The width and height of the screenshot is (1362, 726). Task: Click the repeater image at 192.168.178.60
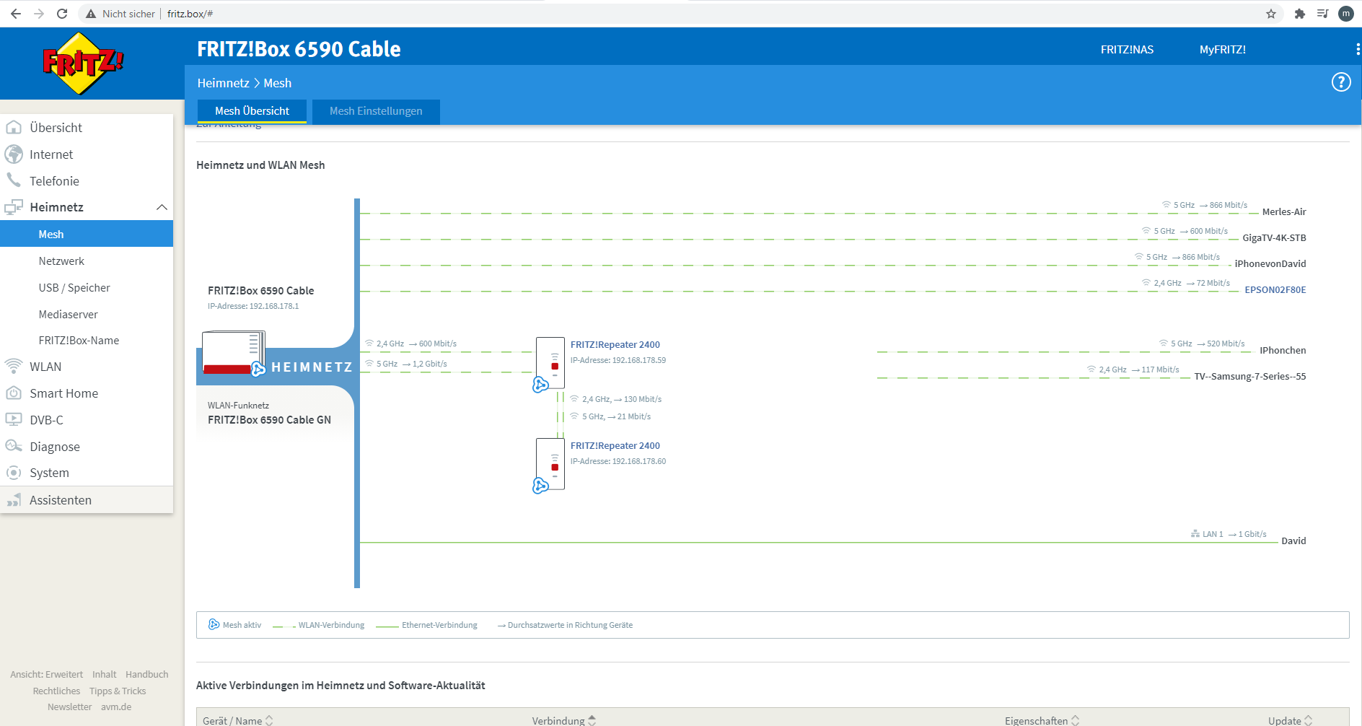550,464
